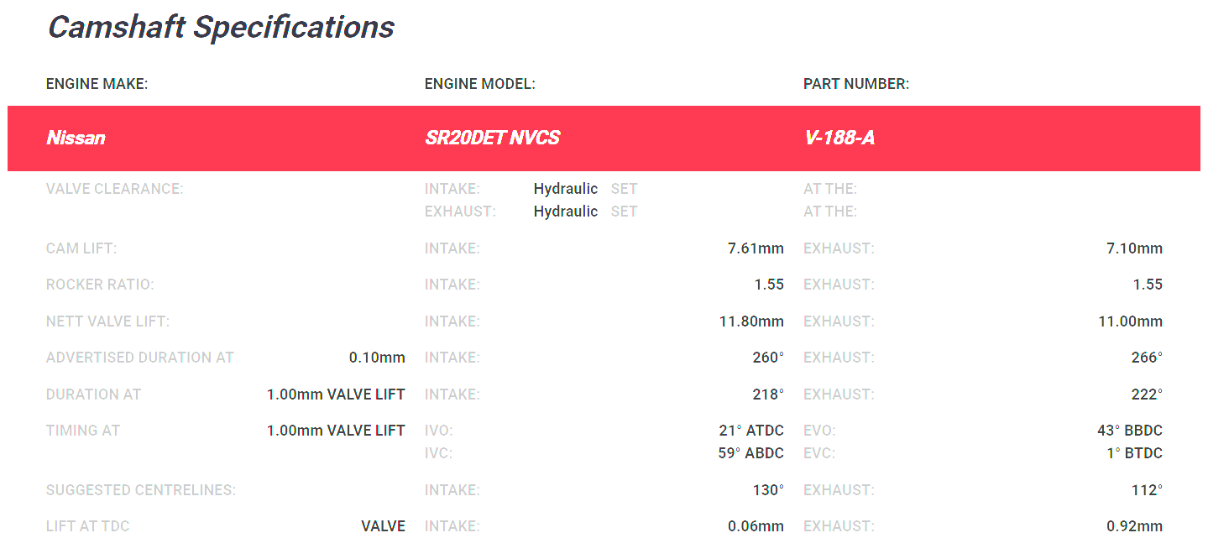
Task: Click the intake lift at TDC 0.06mm
Action: [755, 526]
